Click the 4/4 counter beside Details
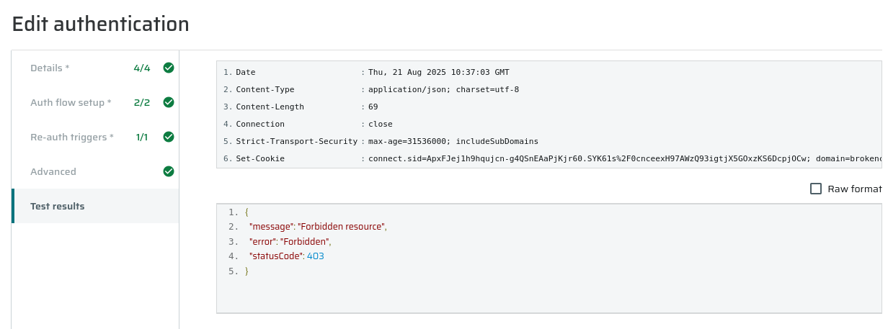Image resolution: width=888 pixels, height=329 pixels. [142, 68]
